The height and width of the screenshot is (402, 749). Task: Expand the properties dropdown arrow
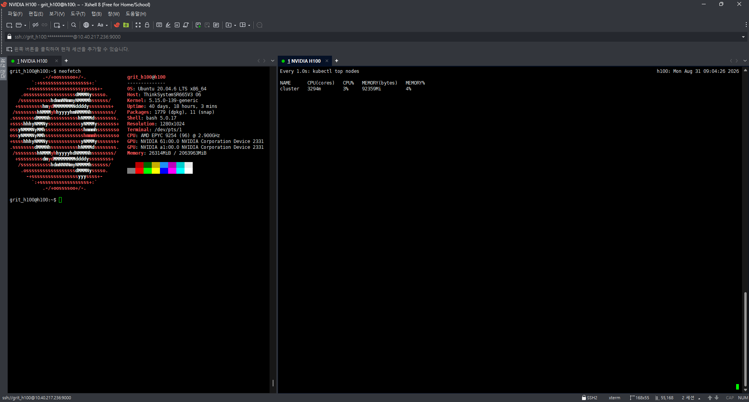(x=64, y=25)
